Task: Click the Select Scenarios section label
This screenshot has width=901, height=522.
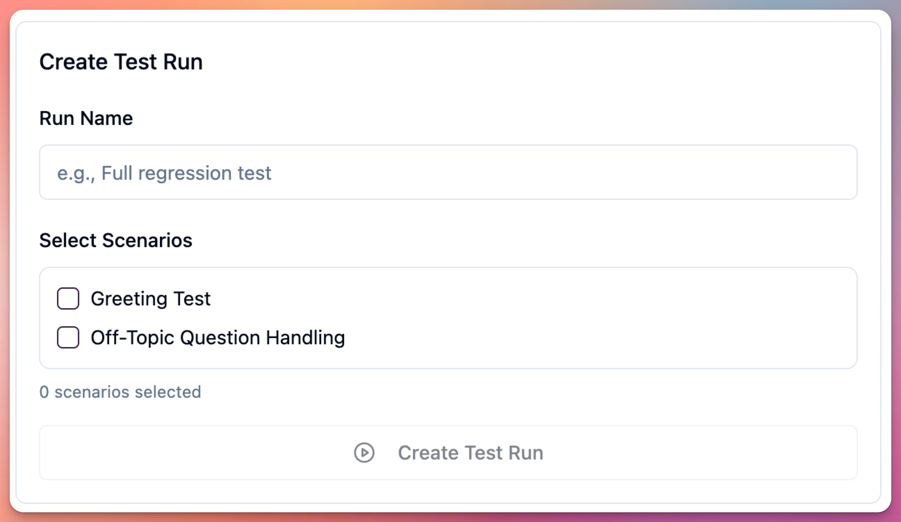Action: click(x=116, y=240)
